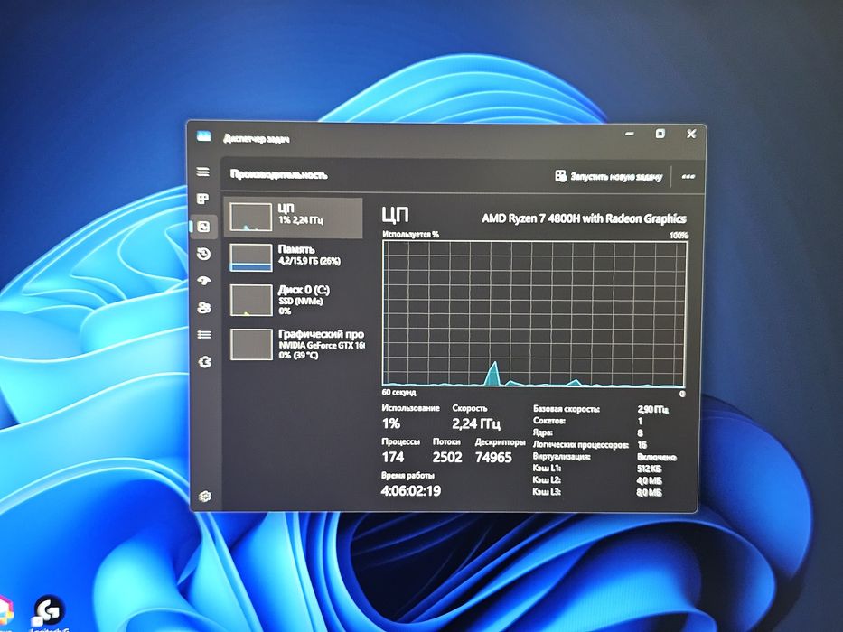
Task: Click the 'Базовая скорость:' label
Action: [x=567, y=409]
